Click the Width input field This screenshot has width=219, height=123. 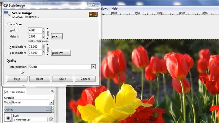click(35, 30)
